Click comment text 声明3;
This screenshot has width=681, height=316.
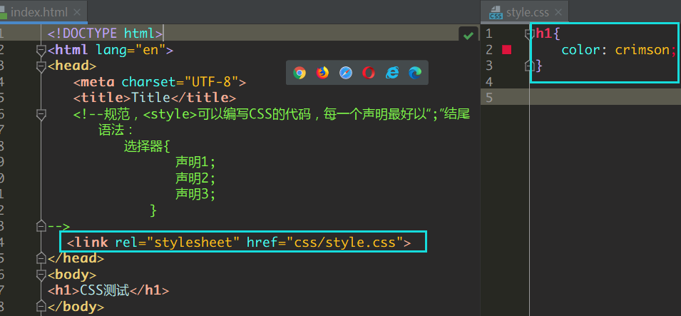tap(195, 194)
